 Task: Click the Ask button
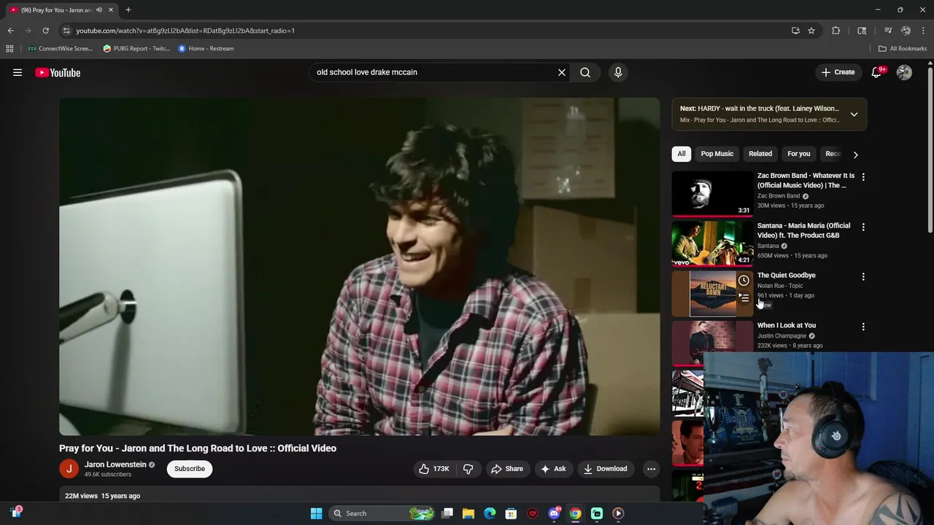(553, 469)
